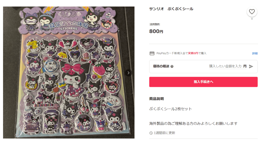The width and height of the screenshot is (264, 141).
Task: Click the favorite count under the heart
Action: coord(252,19)
